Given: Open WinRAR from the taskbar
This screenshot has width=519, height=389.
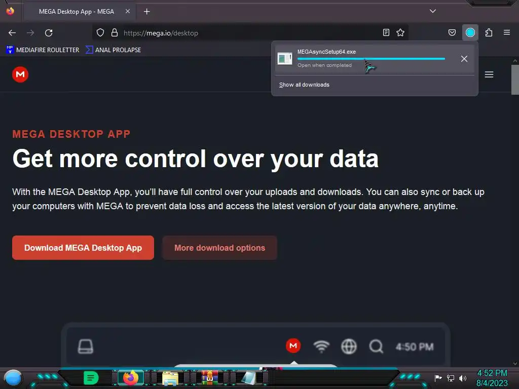Looking at the screenshot, I should click(209, 378).
